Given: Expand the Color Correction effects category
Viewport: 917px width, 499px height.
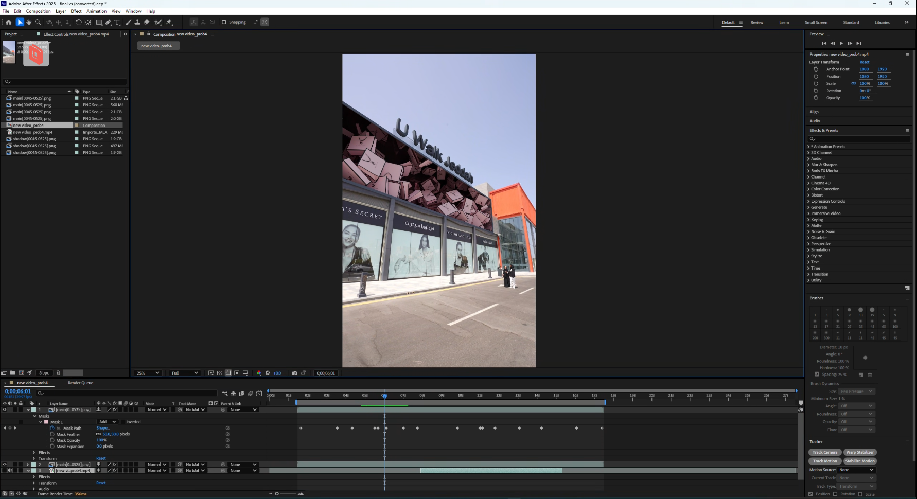Looking at the screenshot, I should 808,189.
